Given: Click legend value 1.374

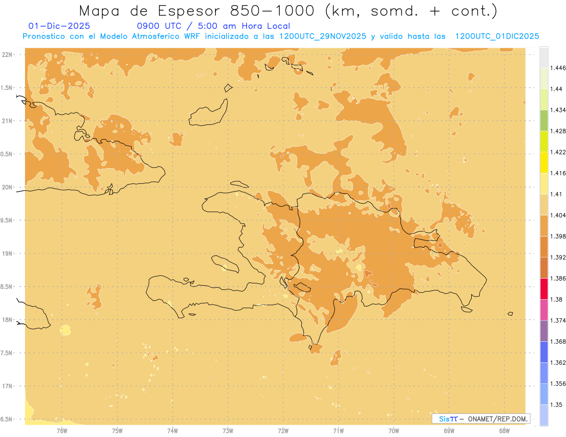Looking at the screenshot, I should [558, 321].
